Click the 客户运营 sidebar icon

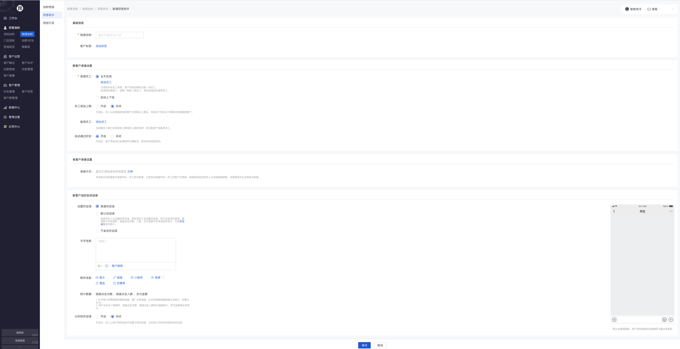5,57
